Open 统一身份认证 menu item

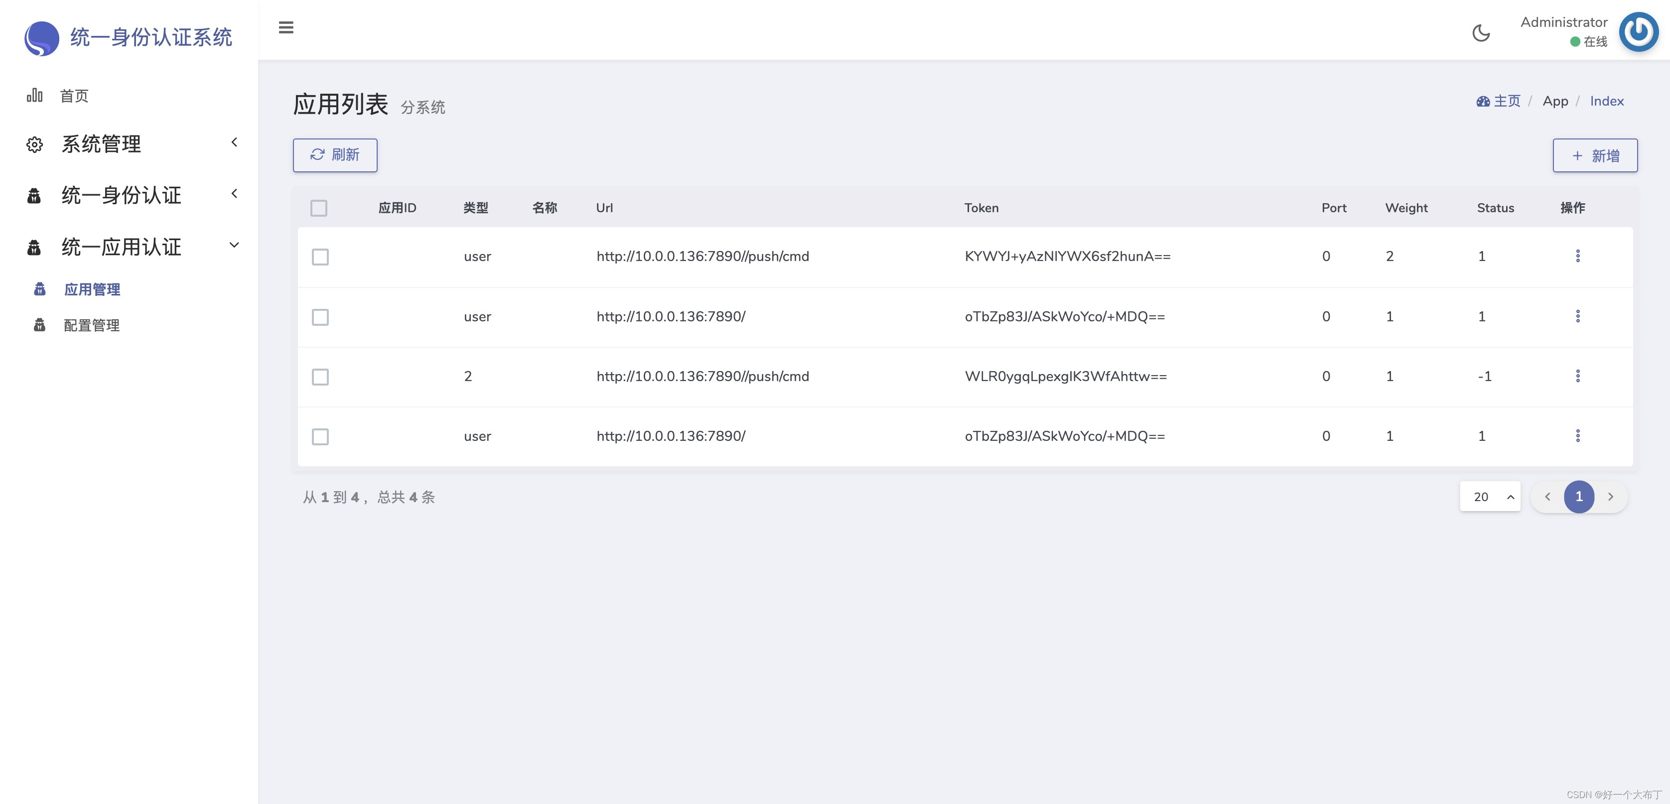tap(121, 195)
